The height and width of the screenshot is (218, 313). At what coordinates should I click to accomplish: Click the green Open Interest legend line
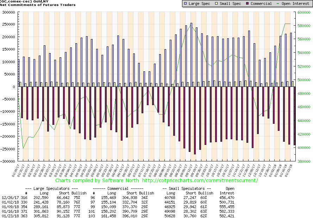click(278, 4)
